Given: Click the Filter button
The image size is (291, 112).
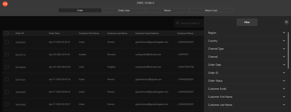Looking at the screenshot, I should (247, 22).
